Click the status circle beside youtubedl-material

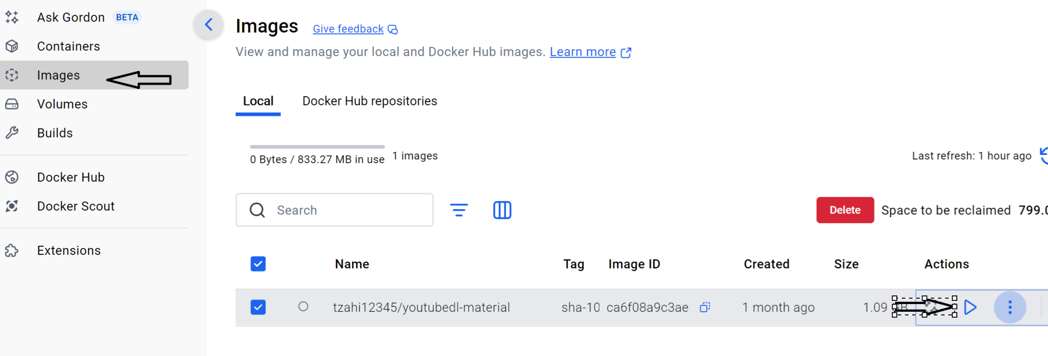[x=303, y=307]
